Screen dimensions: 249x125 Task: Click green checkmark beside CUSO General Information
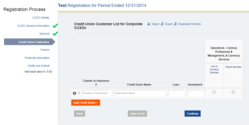click(55, 26)
